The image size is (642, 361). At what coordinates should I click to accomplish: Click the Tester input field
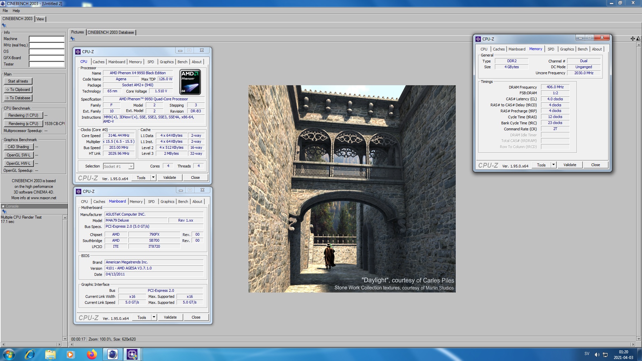point(46,64)
